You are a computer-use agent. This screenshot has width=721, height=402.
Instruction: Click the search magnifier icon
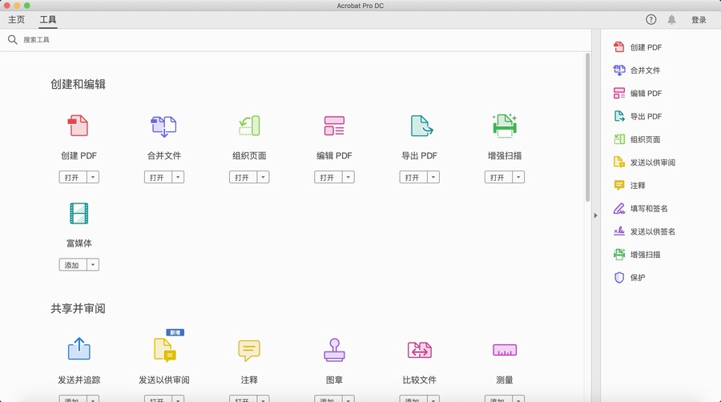12,40
